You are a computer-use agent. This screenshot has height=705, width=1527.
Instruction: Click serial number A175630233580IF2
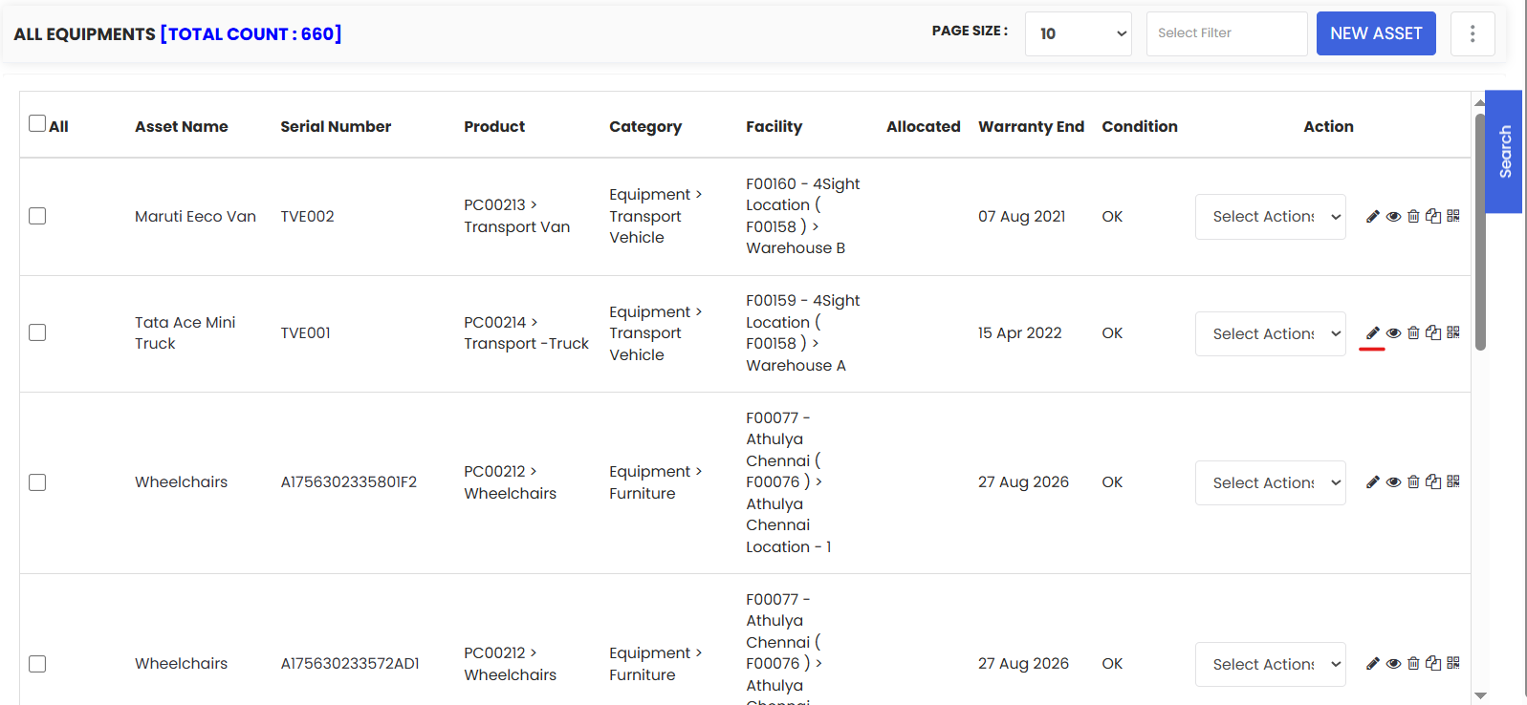(349, 482)
